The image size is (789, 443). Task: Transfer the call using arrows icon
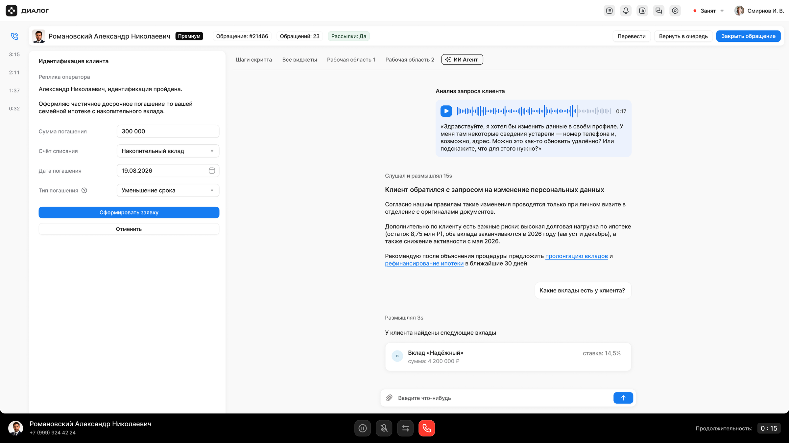(x=405, y=428)
